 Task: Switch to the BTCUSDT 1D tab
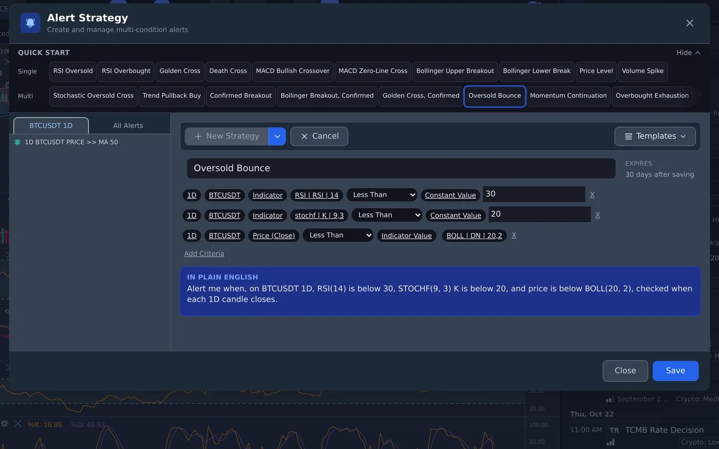(51, 126)
